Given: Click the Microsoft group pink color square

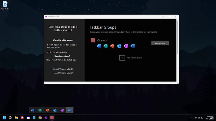Looking at the screenshot, I should pyautogui.click(x=93, y=40).
